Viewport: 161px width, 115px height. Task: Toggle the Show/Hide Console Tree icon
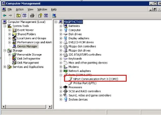24,16
